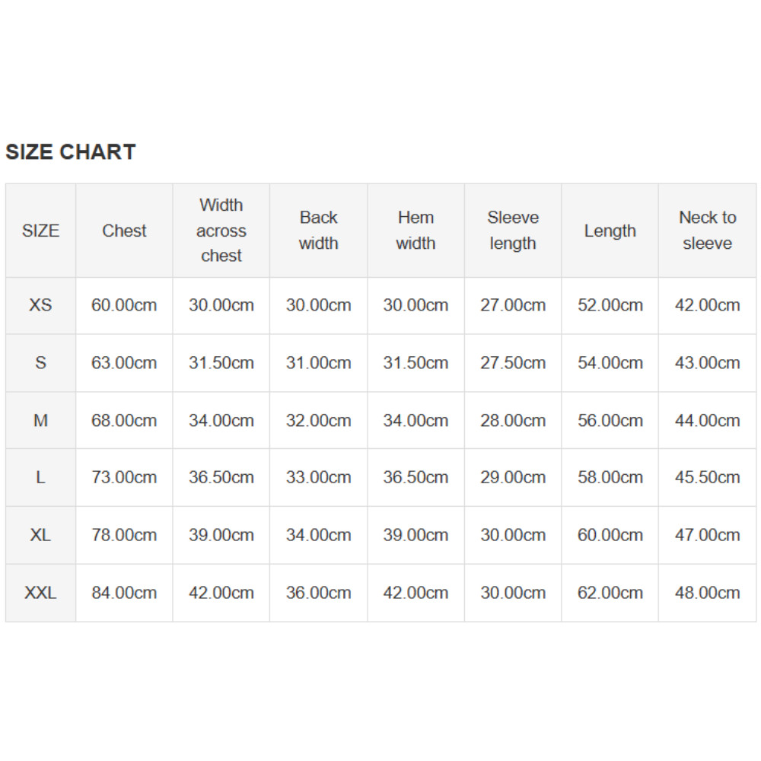The image size is (761, 761).
Task: Click the 56.00cm length value for M
Action: click(610, 421)
